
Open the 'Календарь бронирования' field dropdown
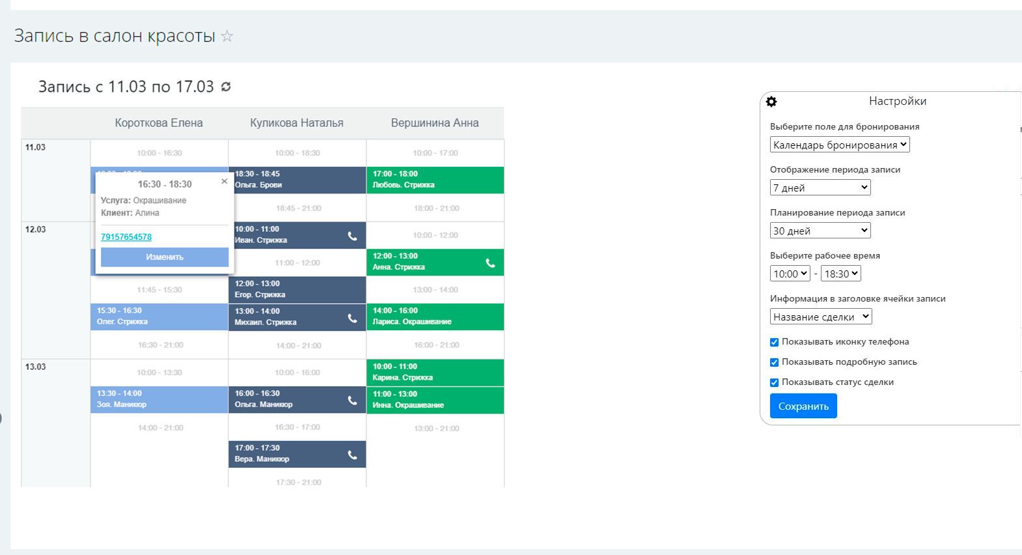839,145
